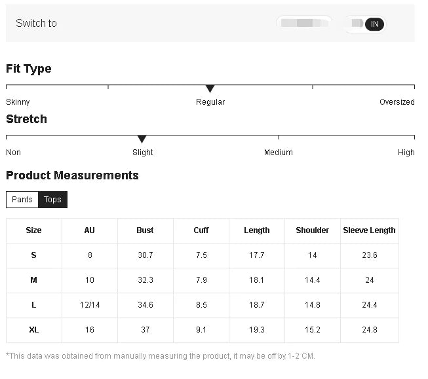Click the Size column header
The height and width of the screenshot is (379, 428).
(x=33, y=230)
